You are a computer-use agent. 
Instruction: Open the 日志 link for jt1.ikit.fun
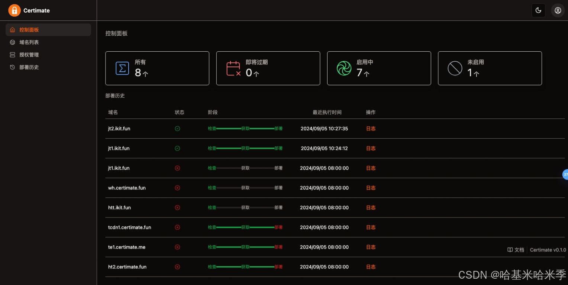click(370, 148)
